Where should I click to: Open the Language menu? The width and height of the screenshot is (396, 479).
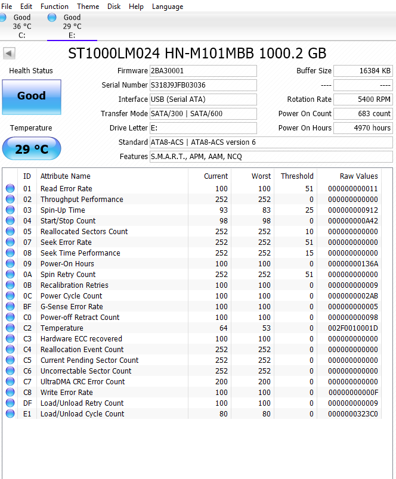168,7
